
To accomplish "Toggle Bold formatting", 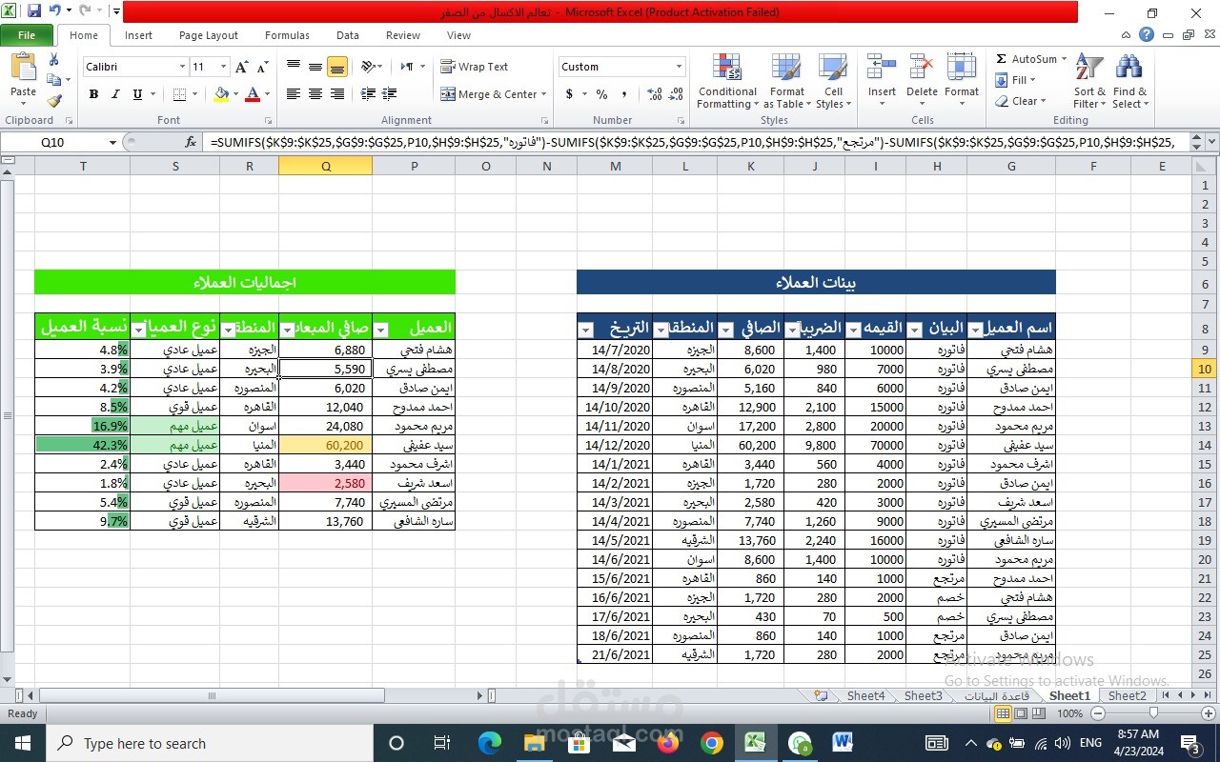I will (93, 94).
